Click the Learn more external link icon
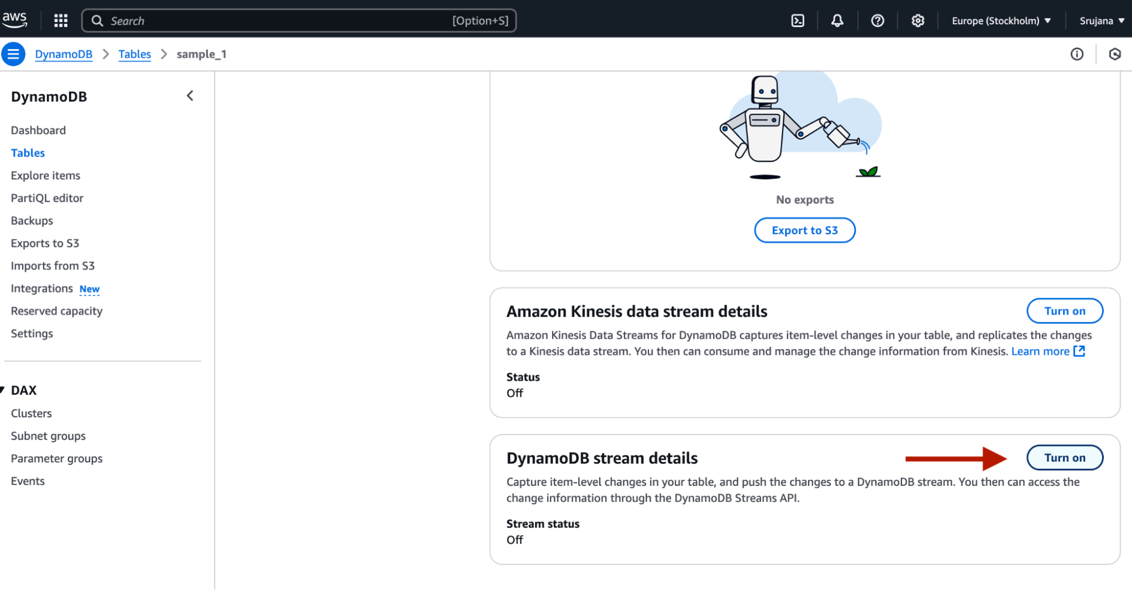 click(1079, 351)
